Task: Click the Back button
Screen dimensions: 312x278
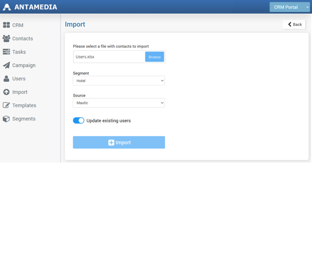Action: [294, 24]
